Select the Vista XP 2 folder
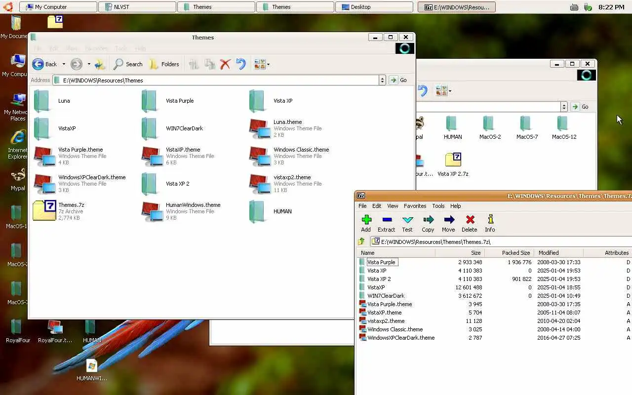Image resolution: width=632 pixels, height=395 pixels. [x=165, y=184]
